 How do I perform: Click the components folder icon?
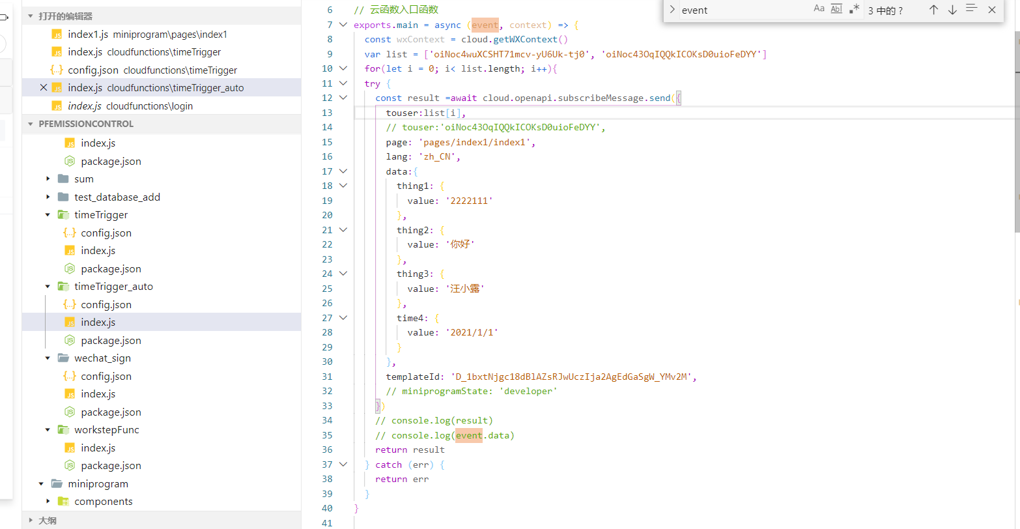tap(63, 501)
